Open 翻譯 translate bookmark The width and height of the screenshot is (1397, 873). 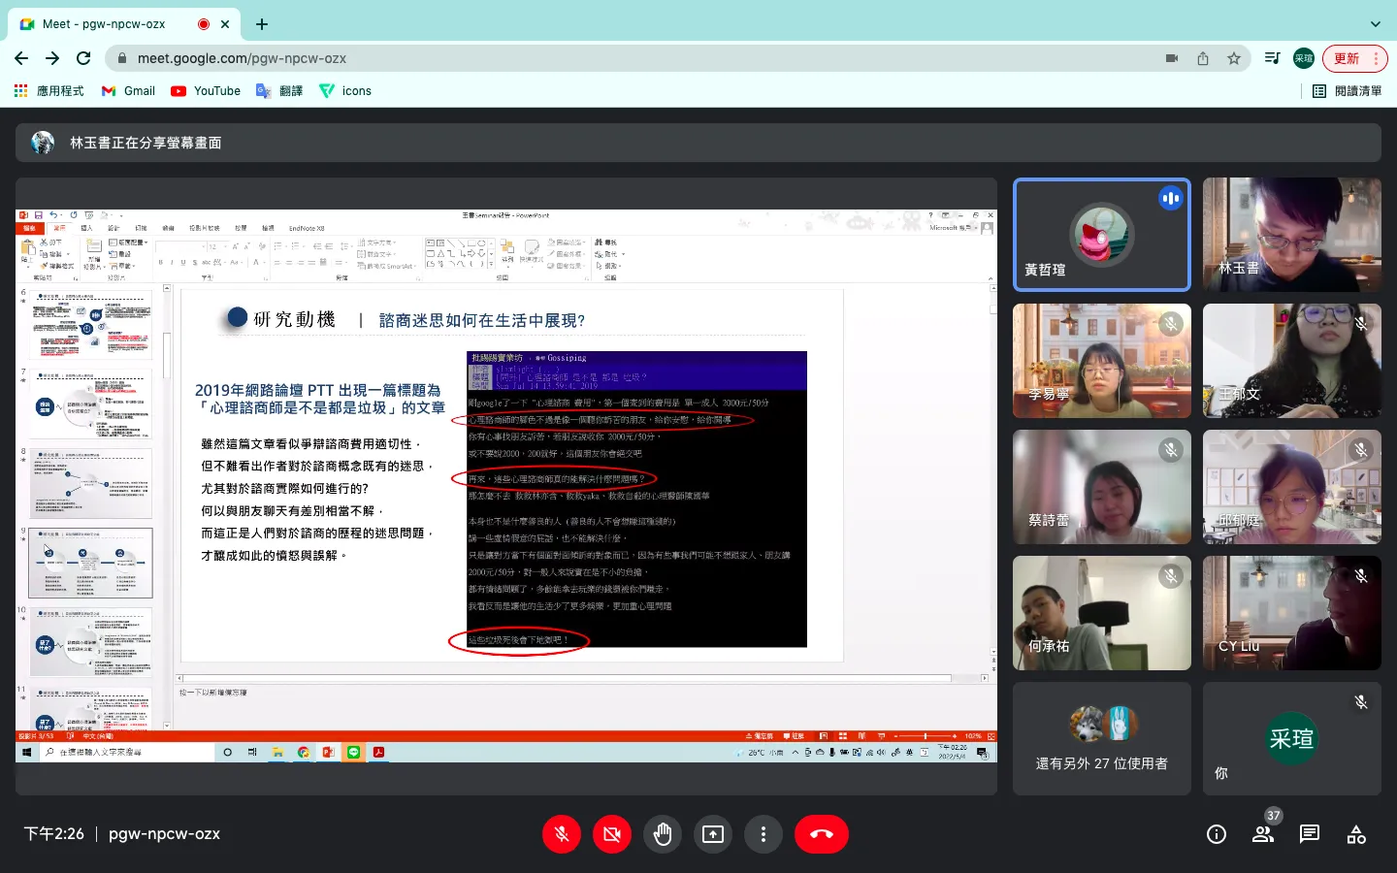(279, 90)
